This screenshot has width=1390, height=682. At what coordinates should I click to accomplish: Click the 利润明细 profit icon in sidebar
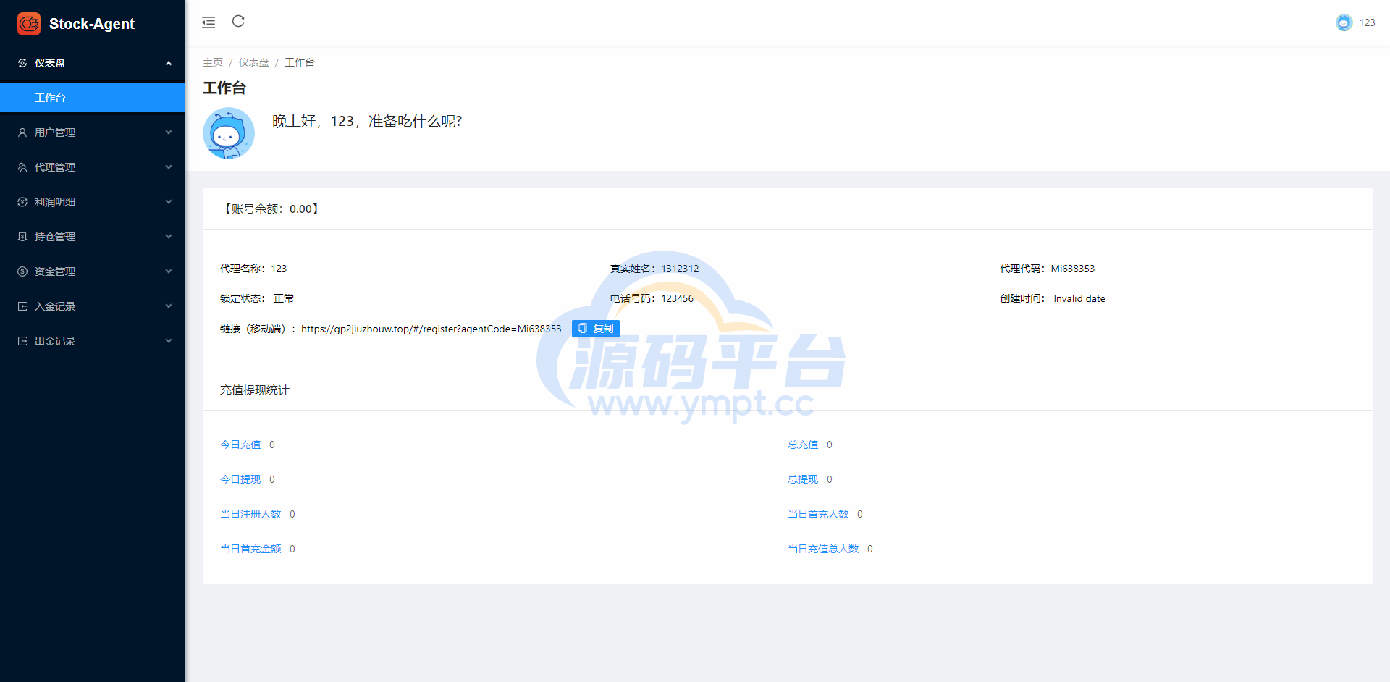tap(22, 202)
